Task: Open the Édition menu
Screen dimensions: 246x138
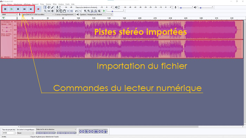Action: tap(9, 4)
